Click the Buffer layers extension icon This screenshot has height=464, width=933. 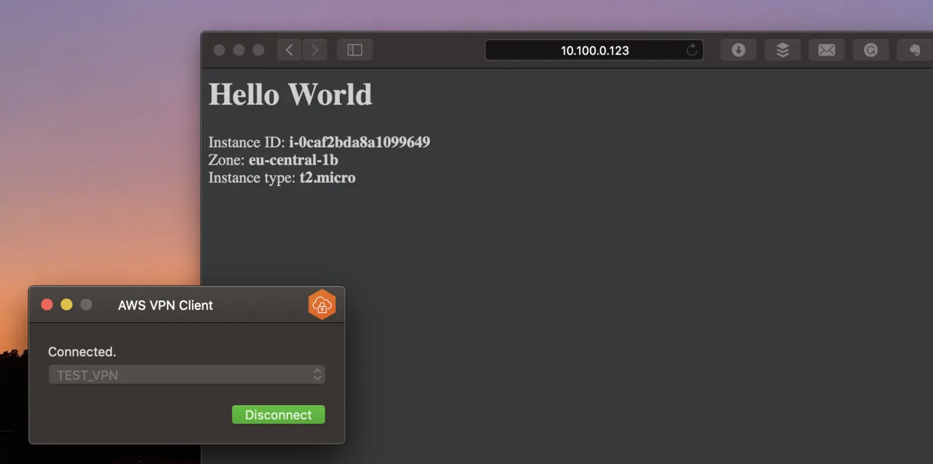tap(782, 50)
